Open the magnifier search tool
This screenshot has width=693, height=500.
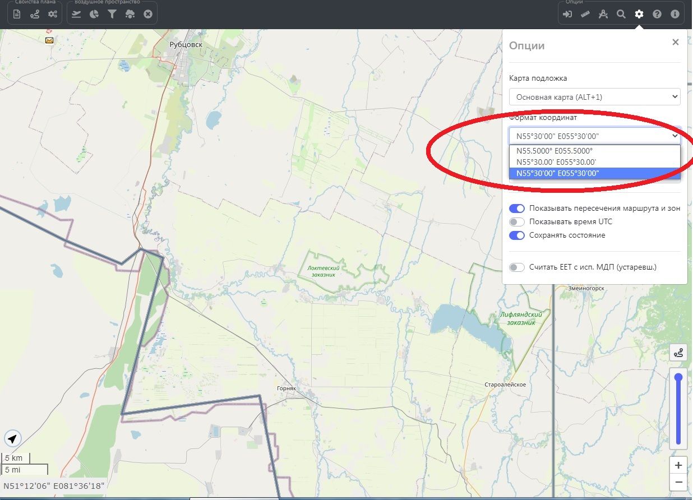point(621,14)
